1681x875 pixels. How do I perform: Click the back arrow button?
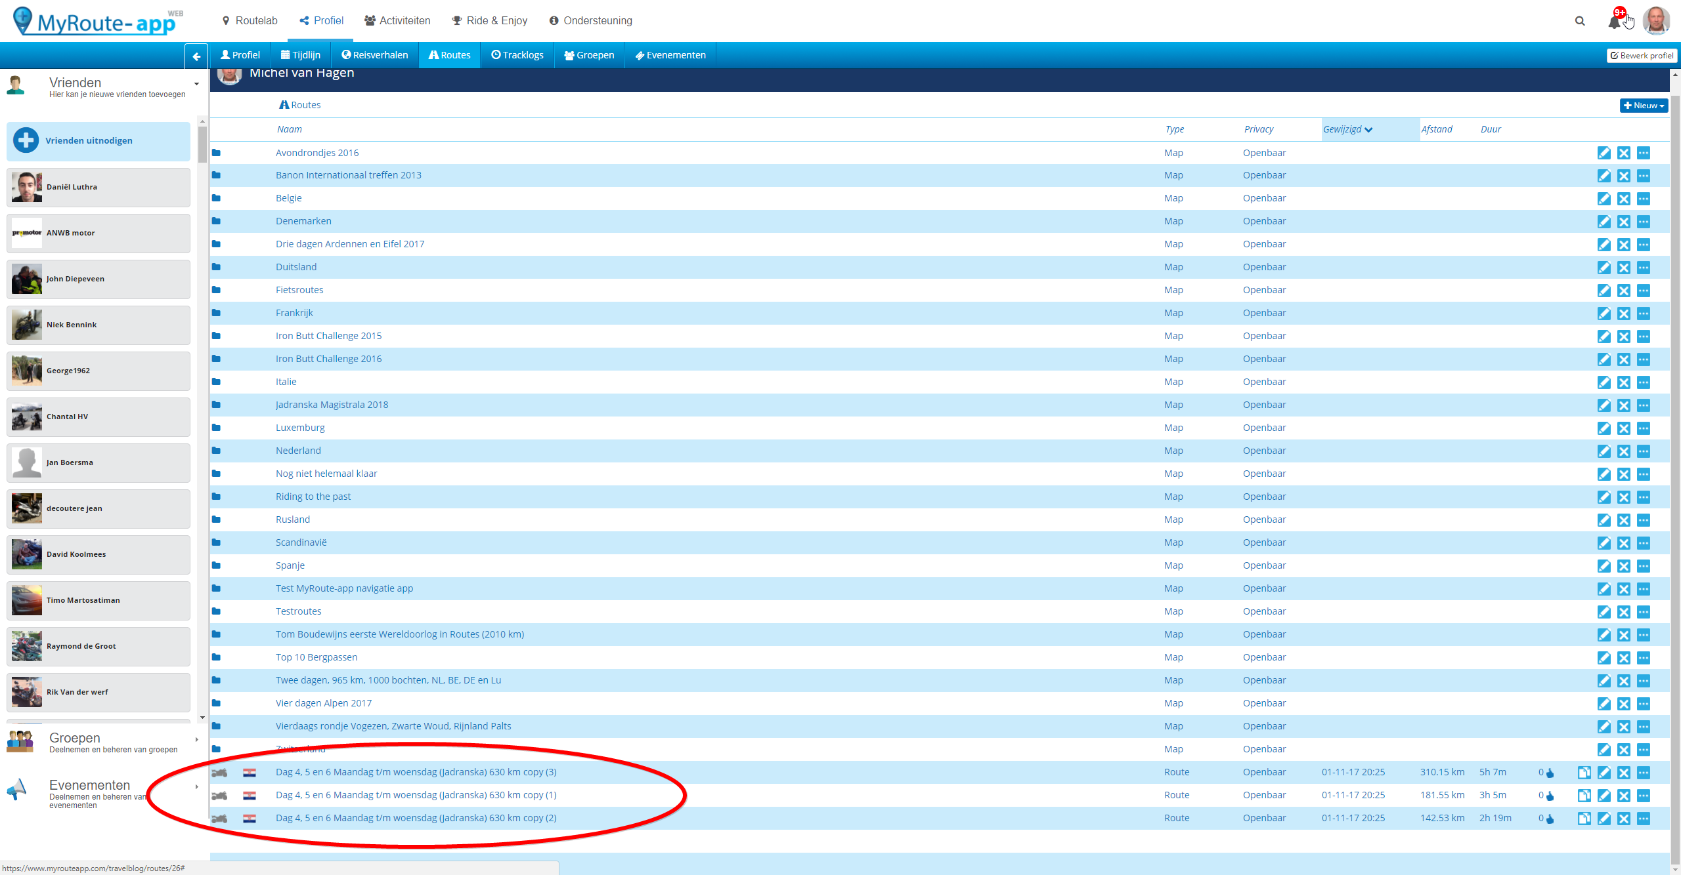[x=196, y=56]
